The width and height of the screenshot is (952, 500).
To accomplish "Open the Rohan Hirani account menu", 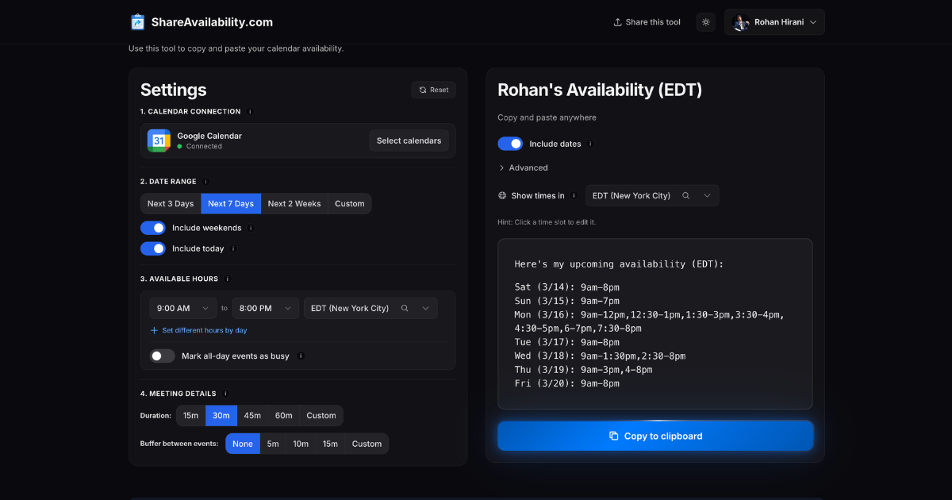I will coord(773,21).
